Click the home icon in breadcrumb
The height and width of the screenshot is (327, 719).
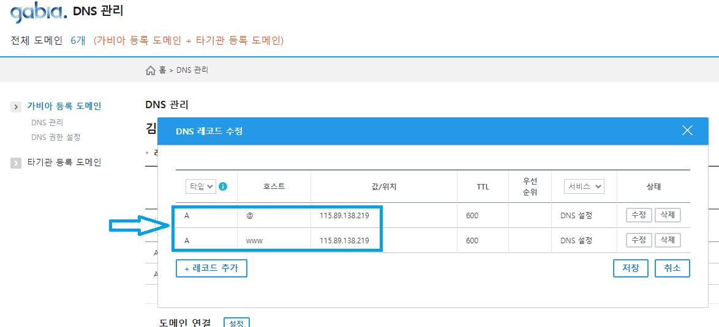pyautogui.click(x=151, y=71)
